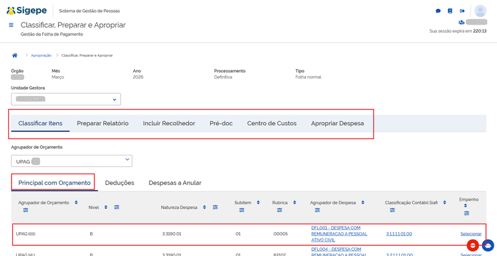
Task: Sort the Rubrica column
Action: pyautogui.click(x=294, y=202)
